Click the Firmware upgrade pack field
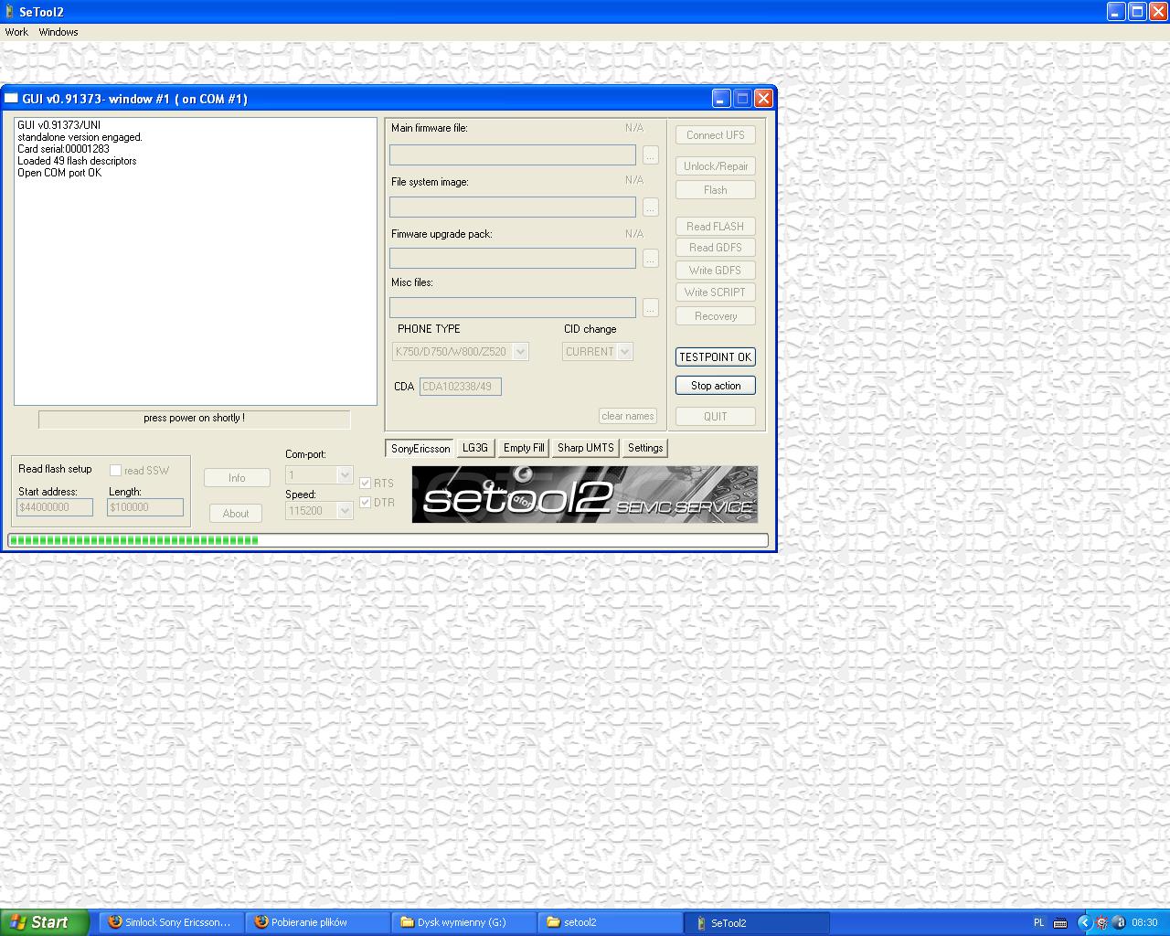The image size is (1170, 936). (x=513, y=259)
